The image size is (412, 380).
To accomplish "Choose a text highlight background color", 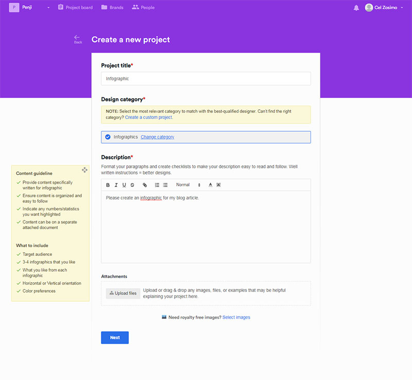I will click(218, 185).
